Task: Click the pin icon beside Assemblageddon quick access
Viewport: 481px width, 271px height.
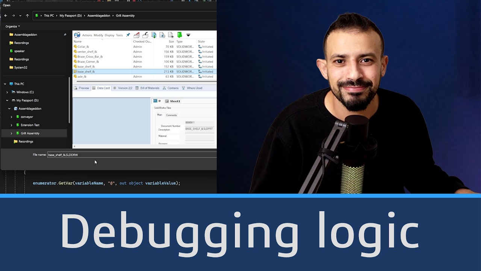Action: pos(65,35)
